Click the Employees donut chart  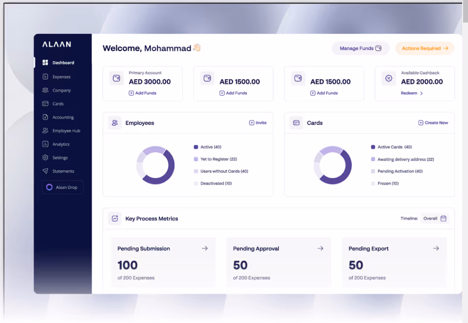coord(155,165)
